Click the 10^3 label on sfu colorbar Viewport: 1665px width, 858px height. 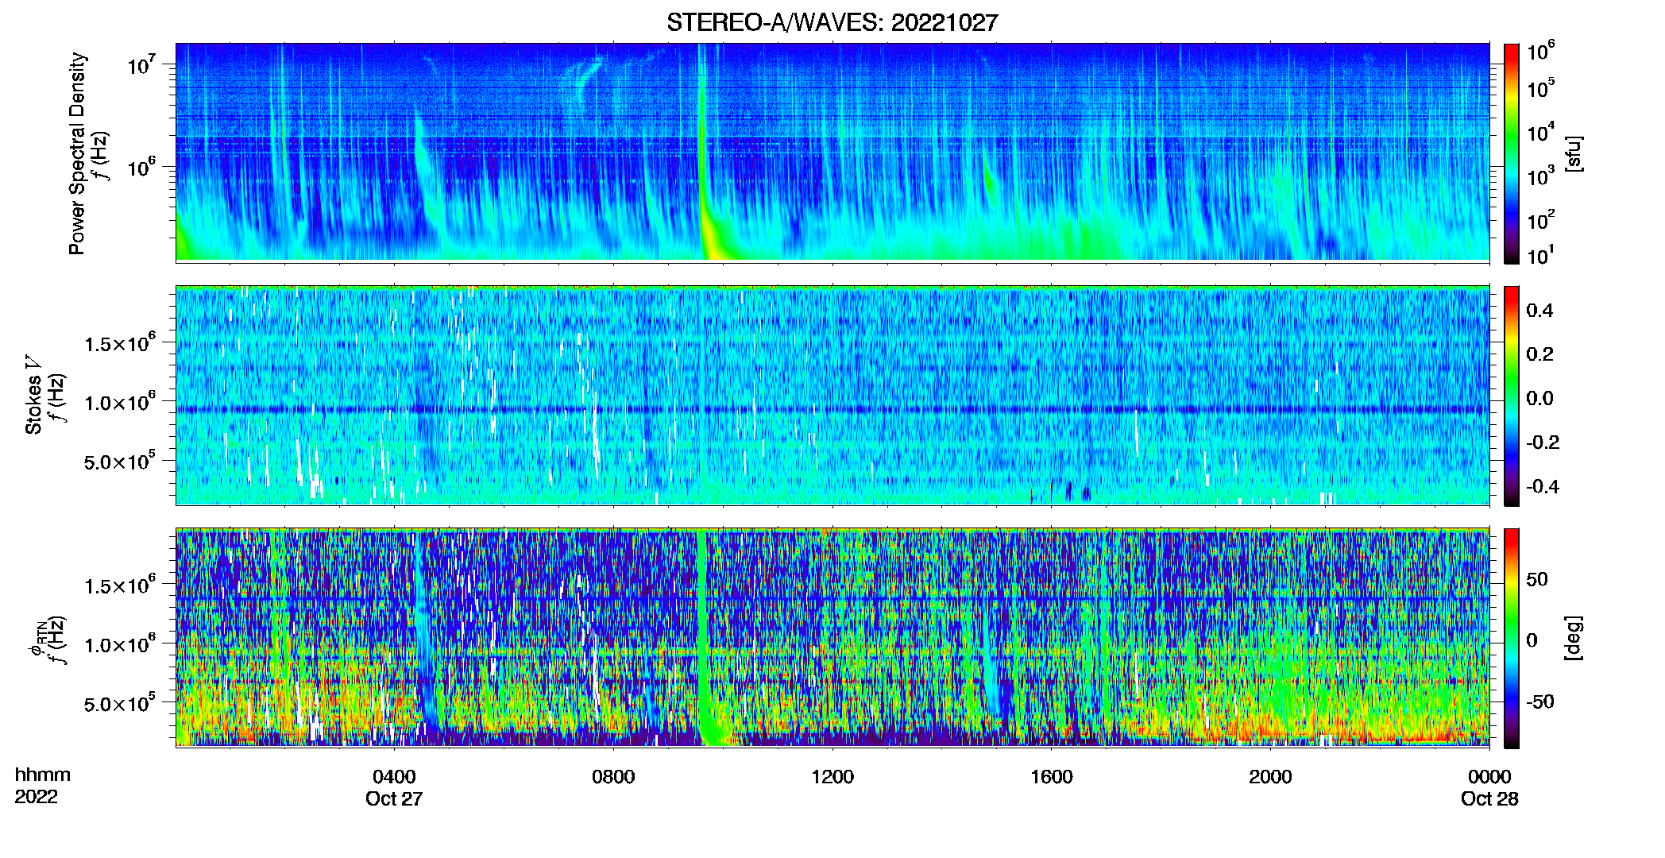(x=1541, y=176)
